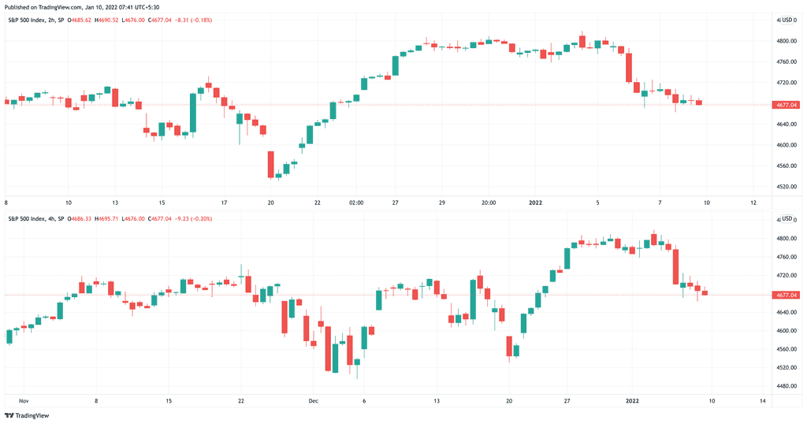Click the 4800.00 level on top price axis
The height and width of the screenshot is (424, 807).
click(787, 41)
